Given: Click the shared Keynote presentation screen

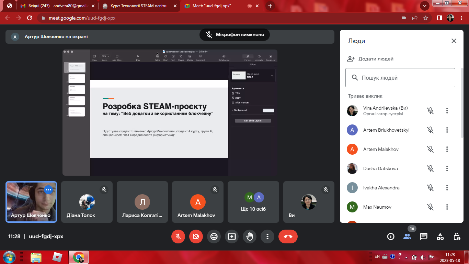Looking at the screenshot, I should [170, 112].
